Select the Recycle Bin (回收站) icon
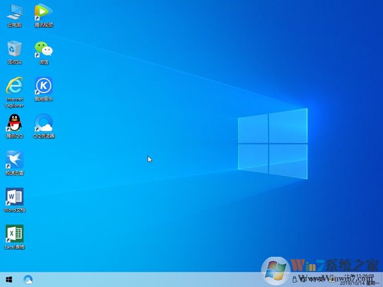This screenshot has width=383, height=287. tap(15, 52)
